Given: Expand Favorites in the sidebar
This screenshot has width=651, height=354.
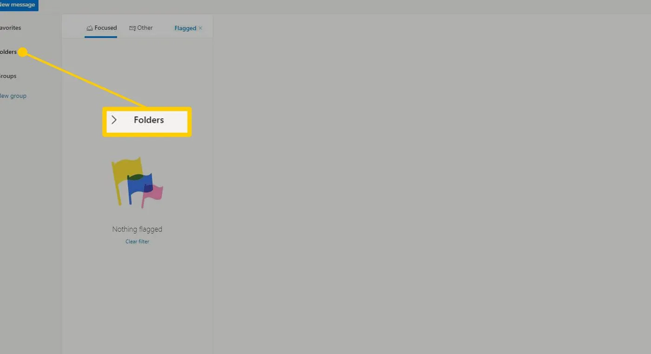Looking at the screenshot, I should [10, 27].
